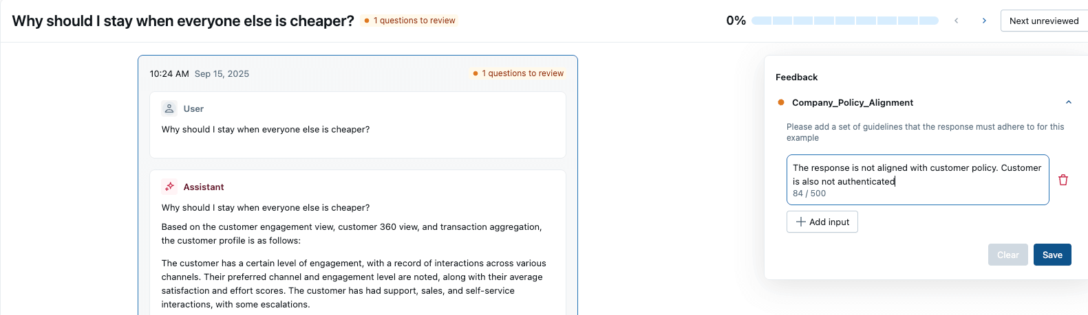Click the card's "1 questions to review" badge
This screenshot has width=1088, height=315.
point(518,73)
